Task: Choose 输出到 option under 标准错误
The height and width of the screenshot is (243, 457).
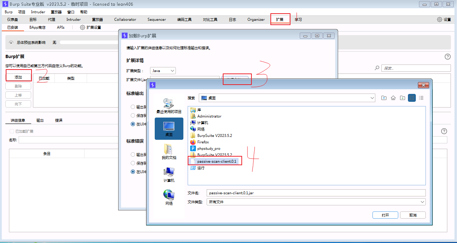Action: [133, 154]
